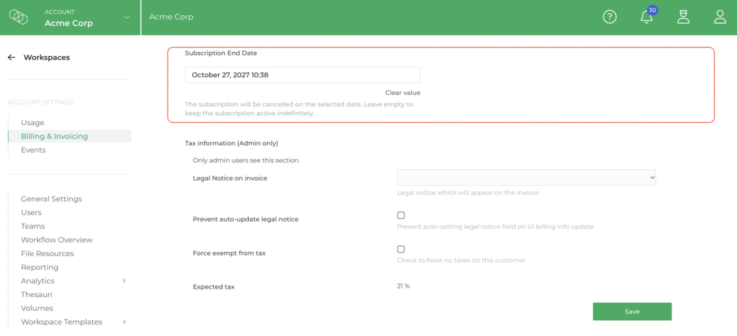Open the user profile icon
737x336 pixels.
tap(720, 17)
